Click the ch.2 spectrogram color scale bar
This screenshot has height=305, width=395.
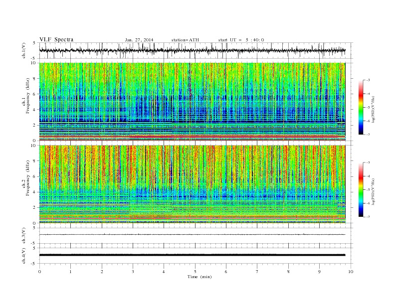361,190
